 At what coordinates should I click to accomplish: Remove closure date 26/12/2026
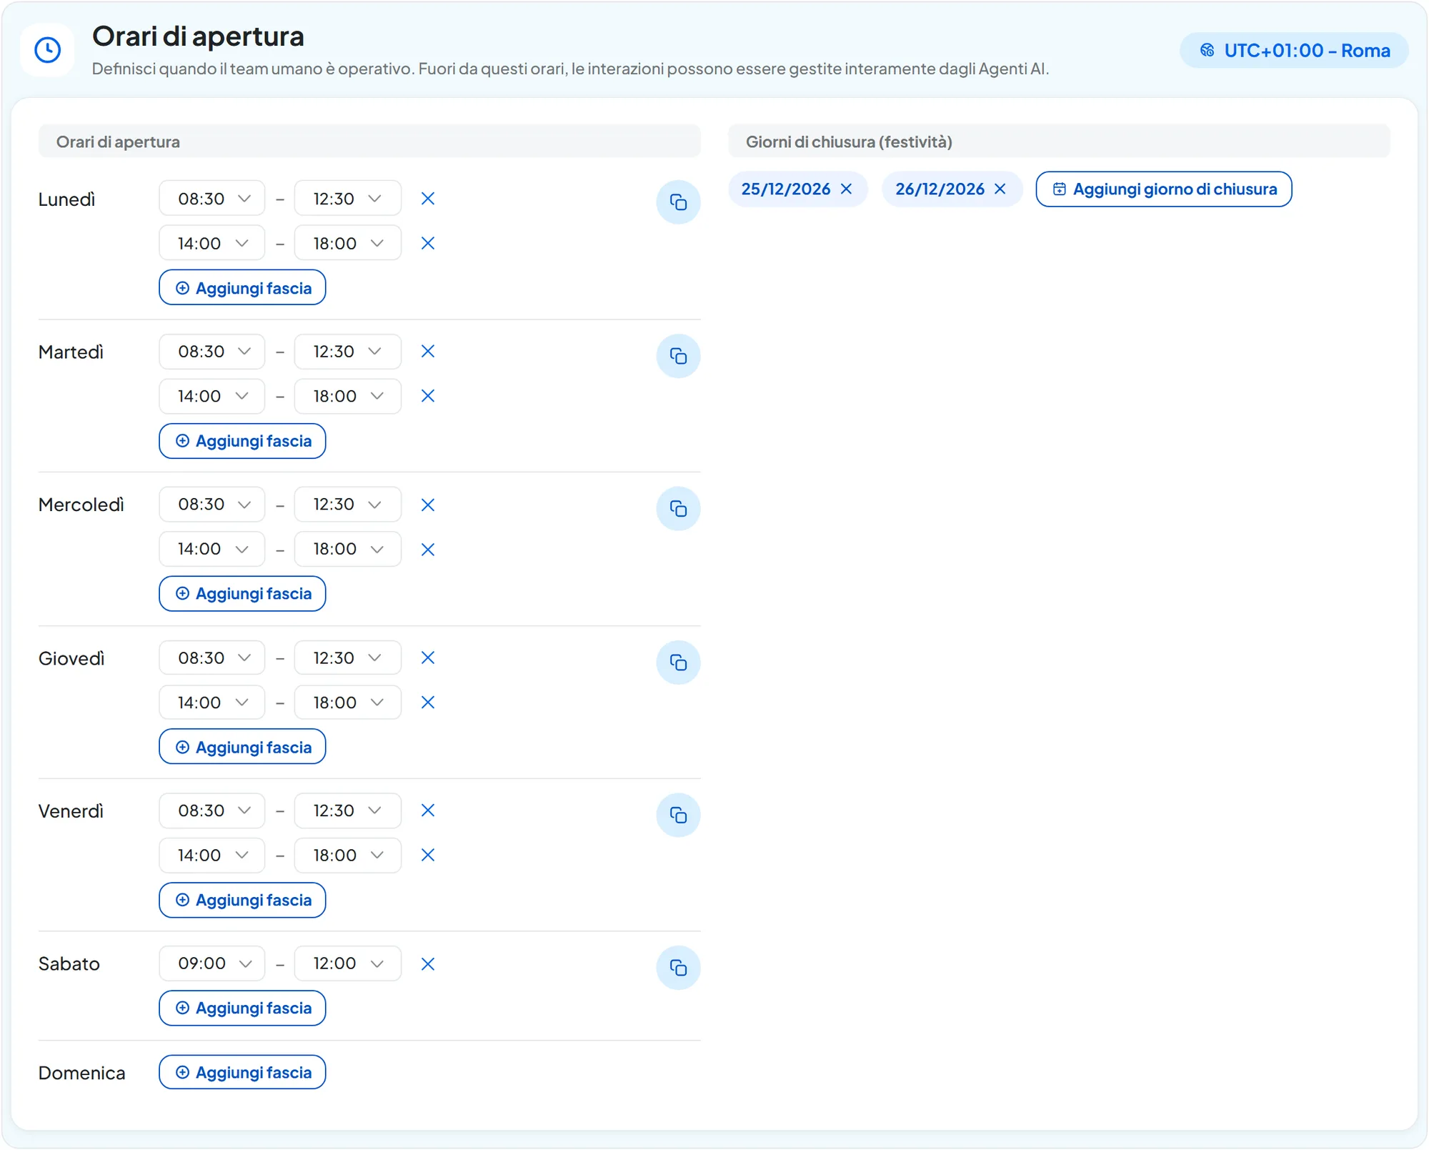coord(1000,189)
